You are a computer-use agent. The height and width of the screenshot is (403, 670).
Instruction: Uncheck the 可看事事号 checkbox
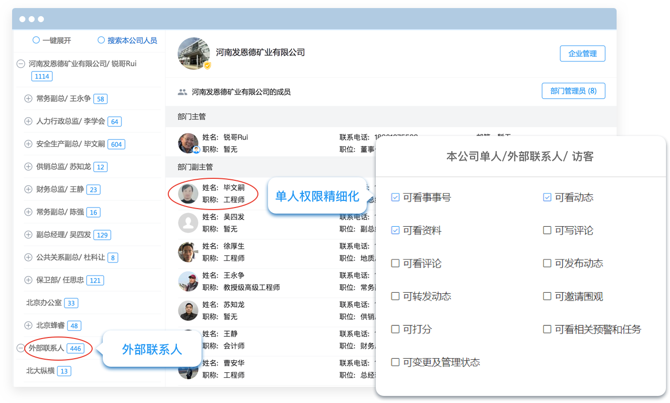coord(395,197)
